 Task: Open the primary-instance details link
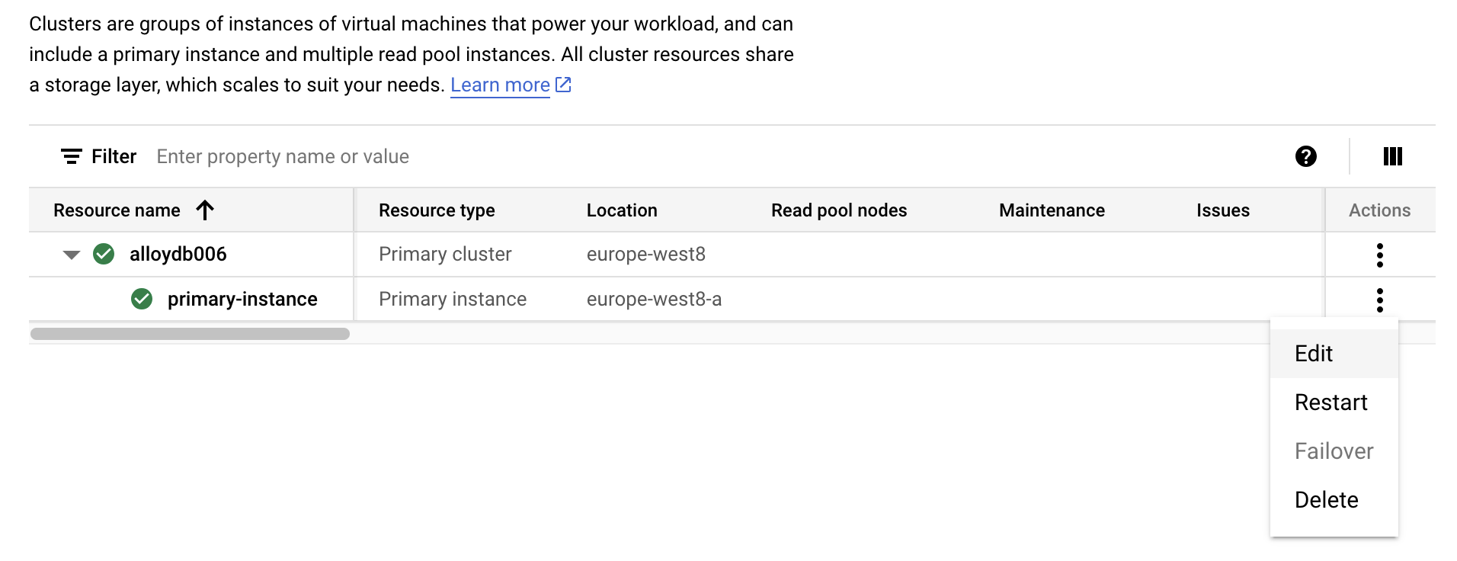click(242, 299)
